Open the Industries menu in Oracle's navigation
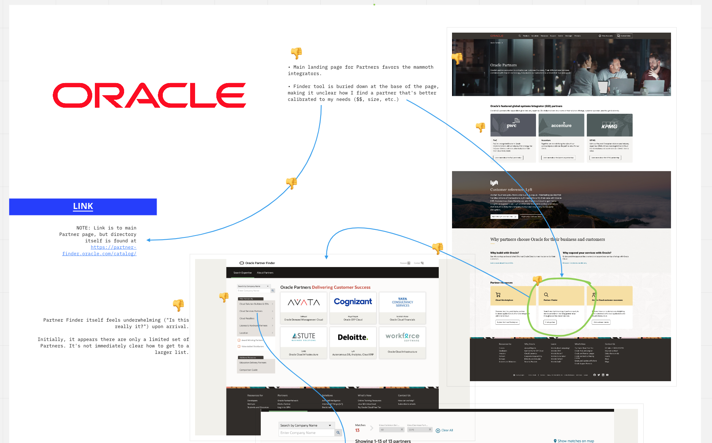Screen dimensions: 712x443 pos(535,36)
